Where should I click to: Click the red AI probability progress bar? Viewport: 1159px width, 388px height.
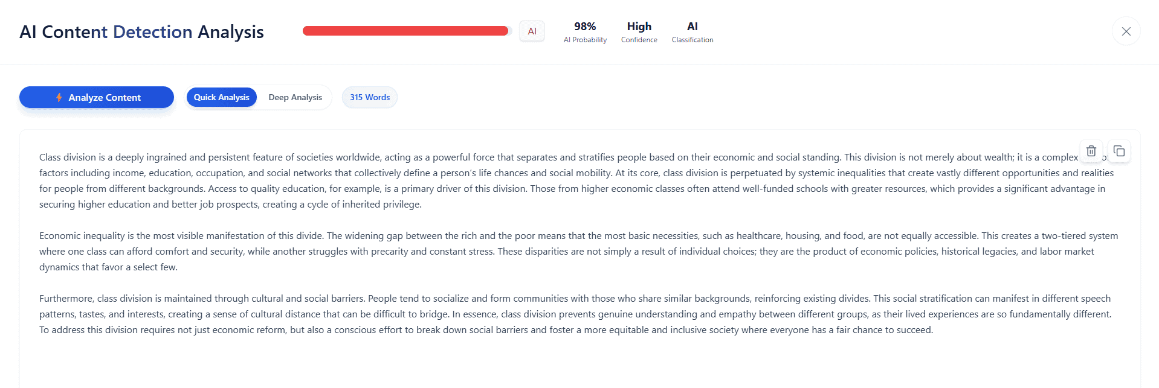click(x=405, y=31)
